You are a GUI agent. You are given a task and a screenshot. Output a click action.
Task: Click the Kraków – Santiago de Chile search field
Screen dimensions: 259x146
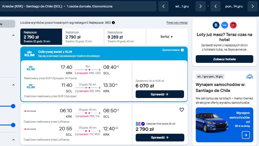(78, 6)
